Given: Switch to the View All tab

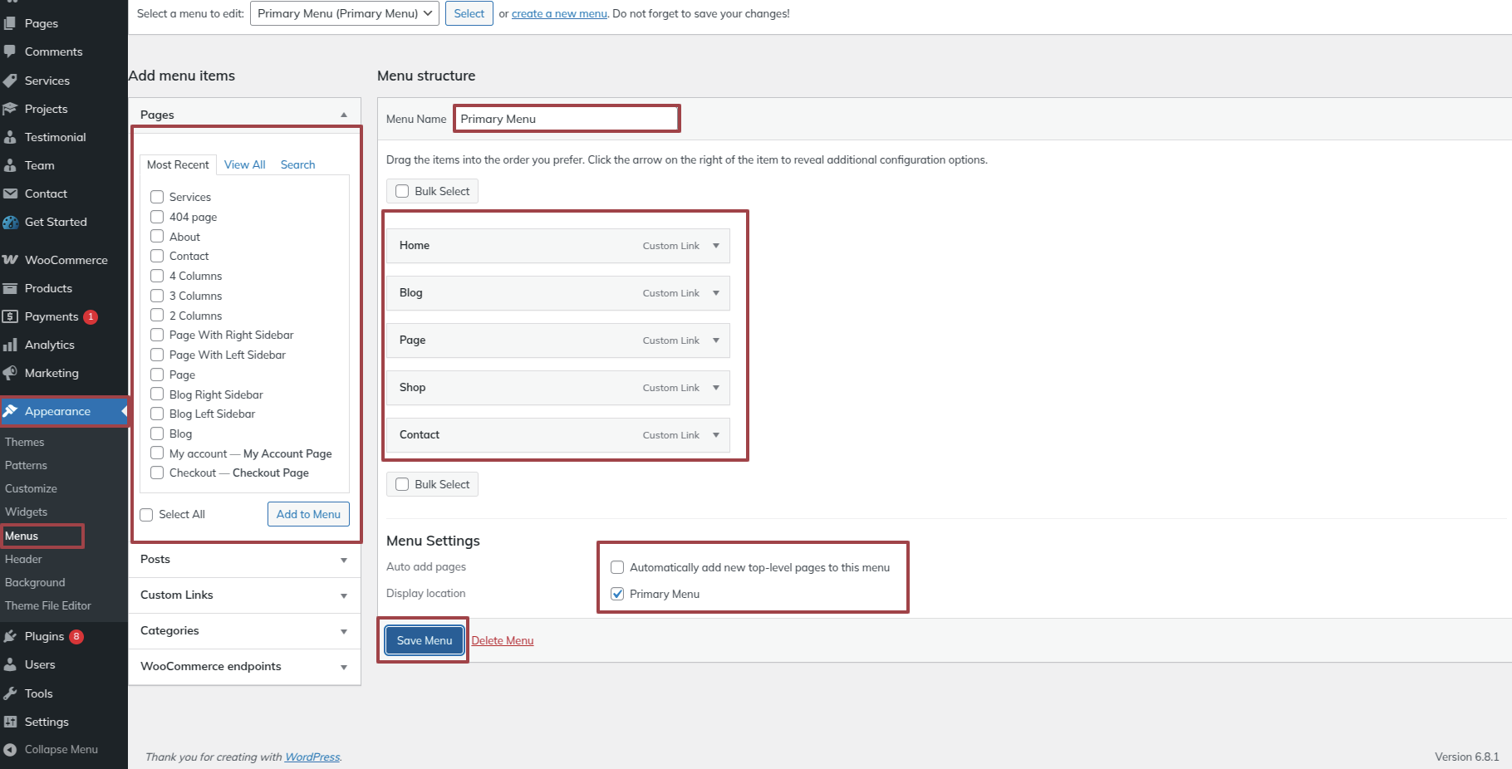Looking at the screenshot, I should [245, 164].
